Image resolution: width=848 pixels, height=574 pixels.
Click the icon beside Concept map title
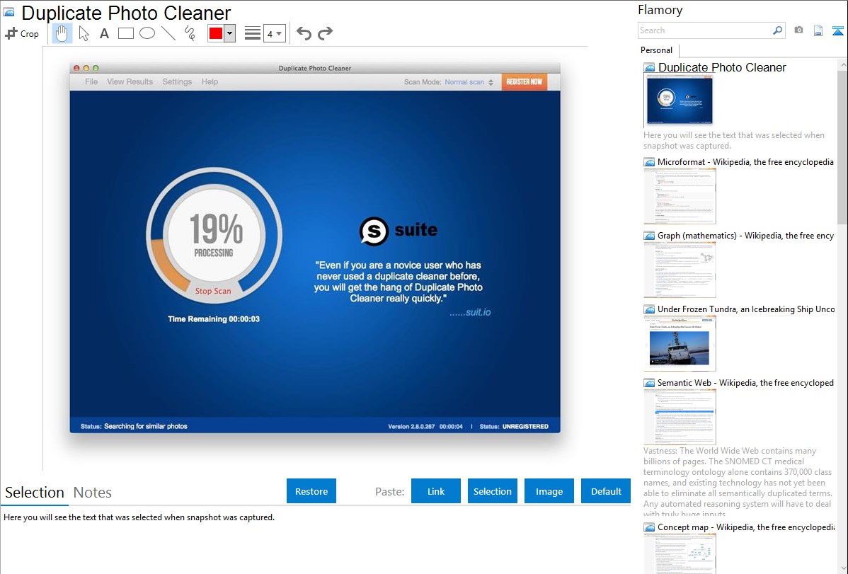point(649,527)
